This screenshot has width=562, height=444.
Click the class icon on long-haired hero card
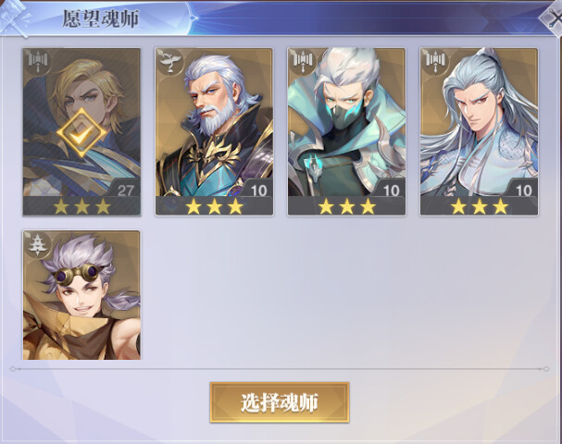[436, 62]
